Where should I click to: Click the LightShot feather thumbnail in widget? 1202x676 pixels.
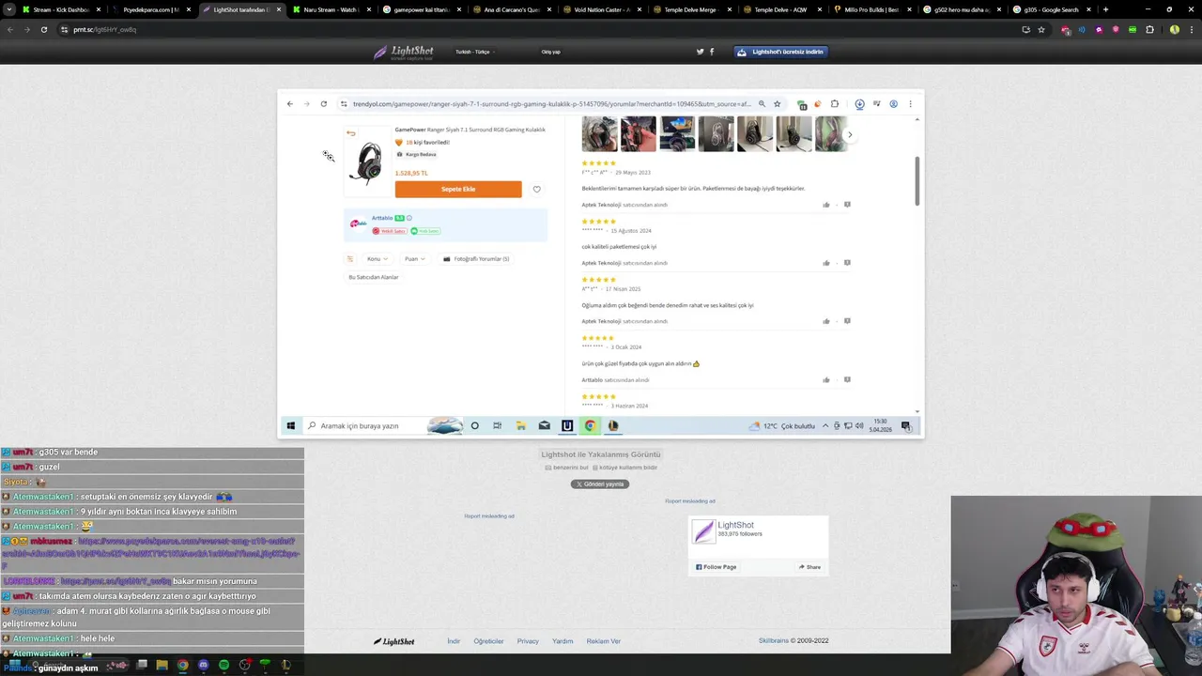click(x=703, y=531)
